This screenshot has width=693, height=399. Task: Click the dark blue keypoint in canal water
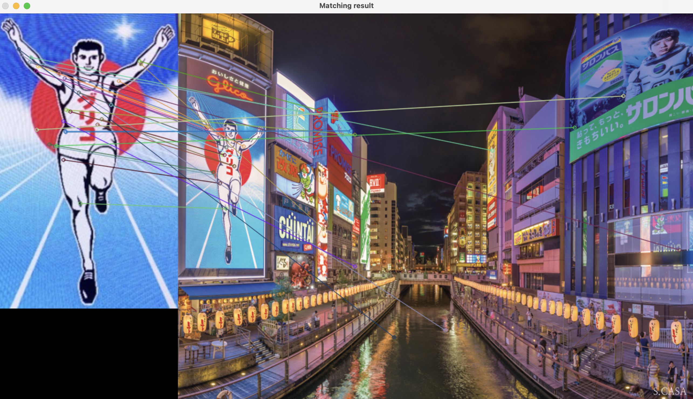click(394, 337)
